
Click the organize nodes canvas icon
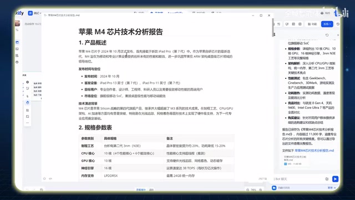pos(27,110)
